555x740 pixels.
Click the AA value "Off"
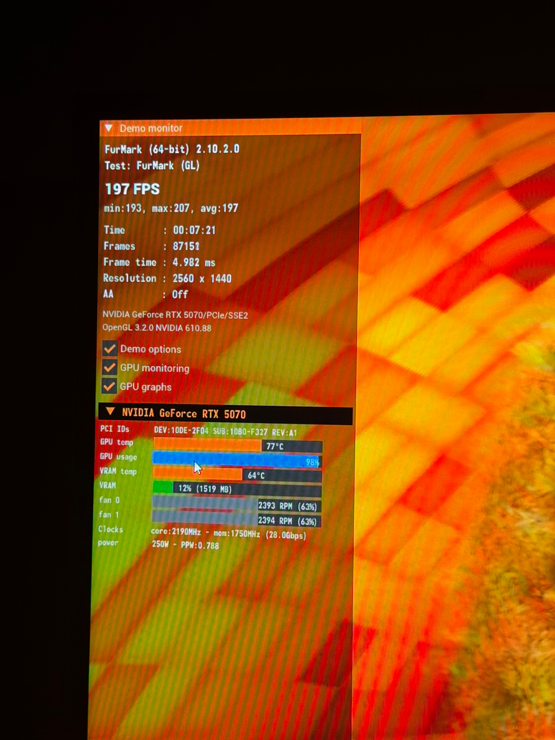coord(180,294)
